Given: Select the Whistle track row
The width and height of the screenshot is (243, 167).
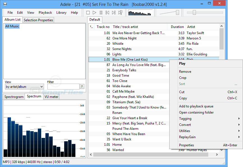Looking at the screenshot, I should pyautogui.click(x=154, y=44).
